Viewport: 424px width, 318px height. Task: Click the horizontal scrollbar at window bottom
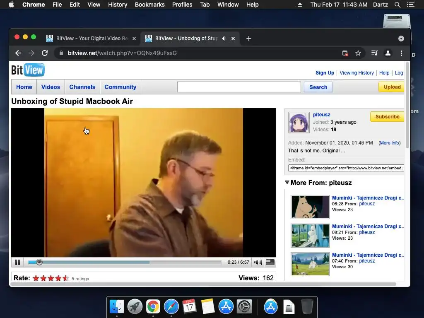coord(203,284)
